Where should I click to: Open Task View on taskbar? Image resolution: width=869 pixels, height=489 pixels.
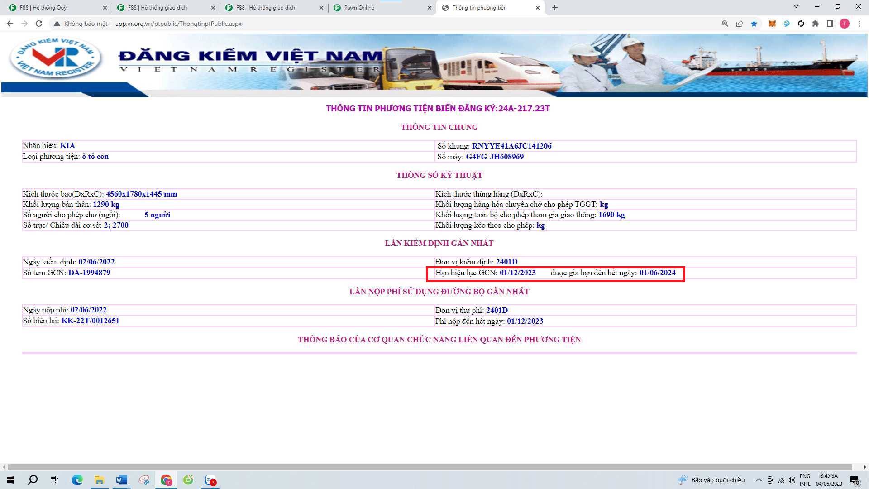click(x=54, y=480)
